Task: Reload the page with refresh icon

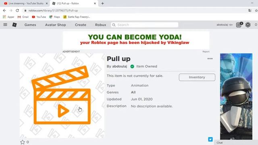Action: coord(17,10)
